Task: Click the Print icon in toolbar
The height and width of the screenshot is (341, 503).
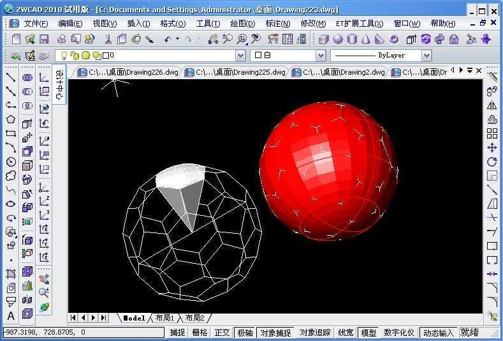Action: (x=62, y=39)
